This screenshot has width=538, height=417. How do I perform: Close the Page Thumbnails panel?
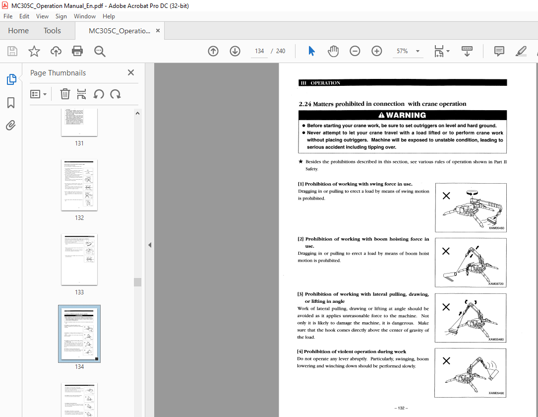(x=131, y=72)
